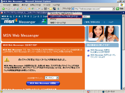
Task: Click the blue arrow beside をダウンロード link
Action: coord(88,56)
